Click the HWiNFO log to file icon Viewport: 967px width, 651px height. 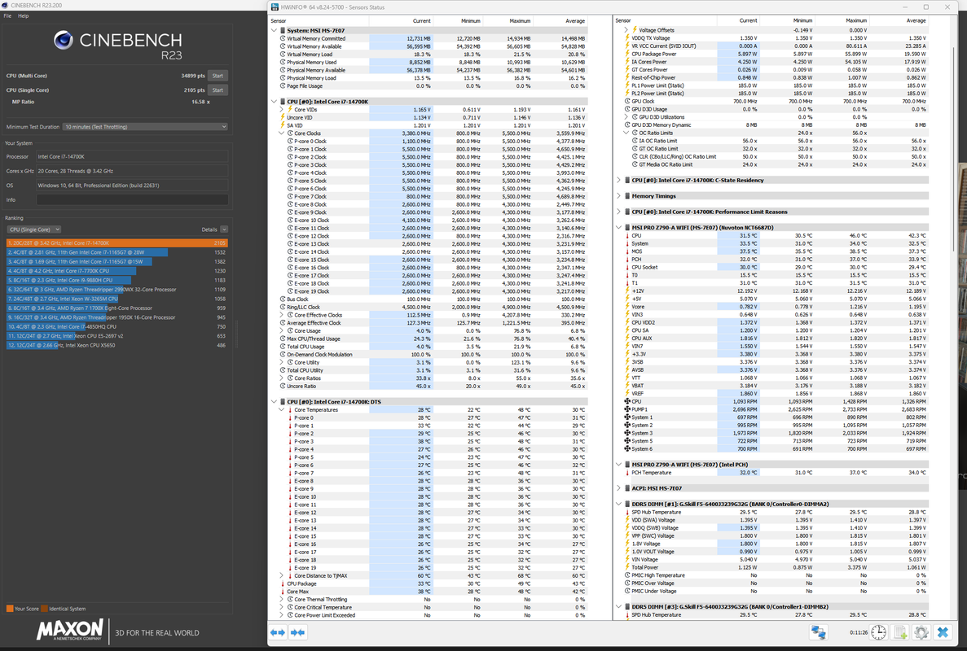[x=899, y=632]
